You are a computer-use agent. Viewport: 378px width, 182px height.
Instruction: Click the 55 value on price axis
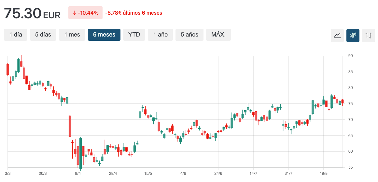coord(351,167)
